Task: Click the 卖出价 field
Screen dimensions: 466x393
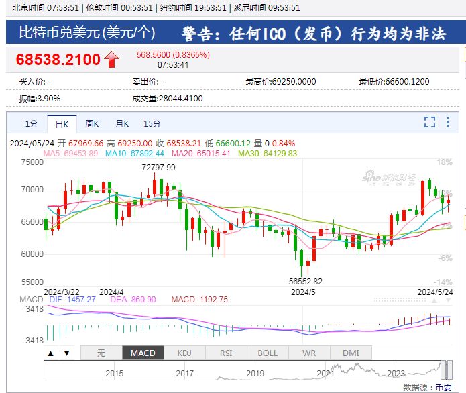Action: click(x=149, y=81)
